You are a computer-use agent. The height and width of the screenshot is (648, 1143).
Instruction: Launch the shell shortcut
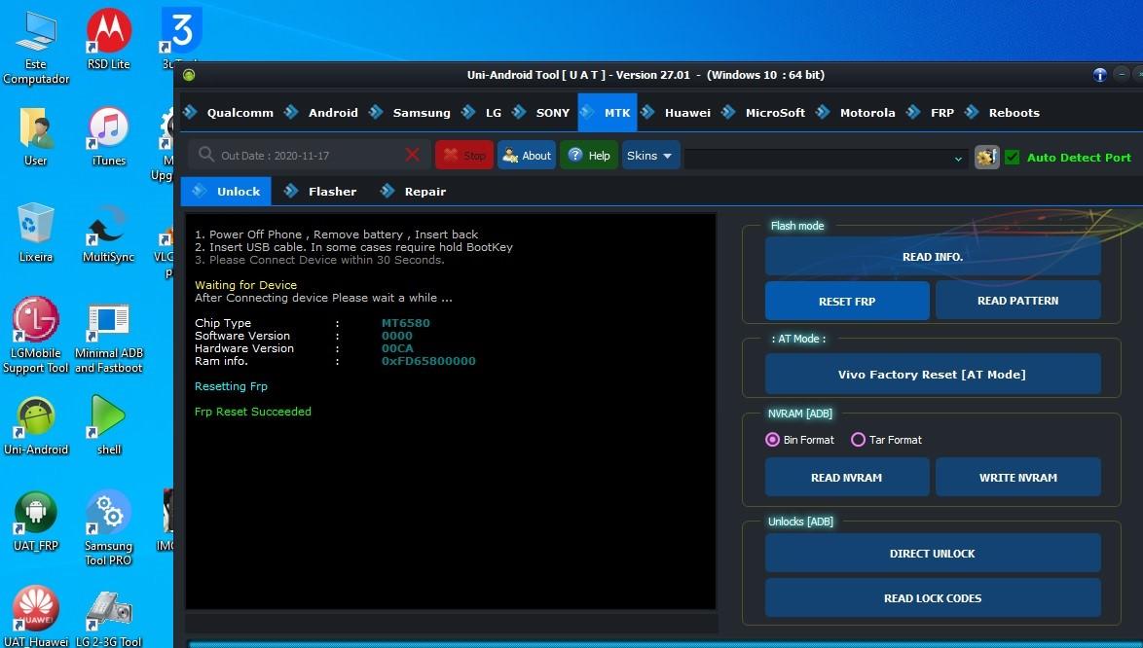(109, 425)
